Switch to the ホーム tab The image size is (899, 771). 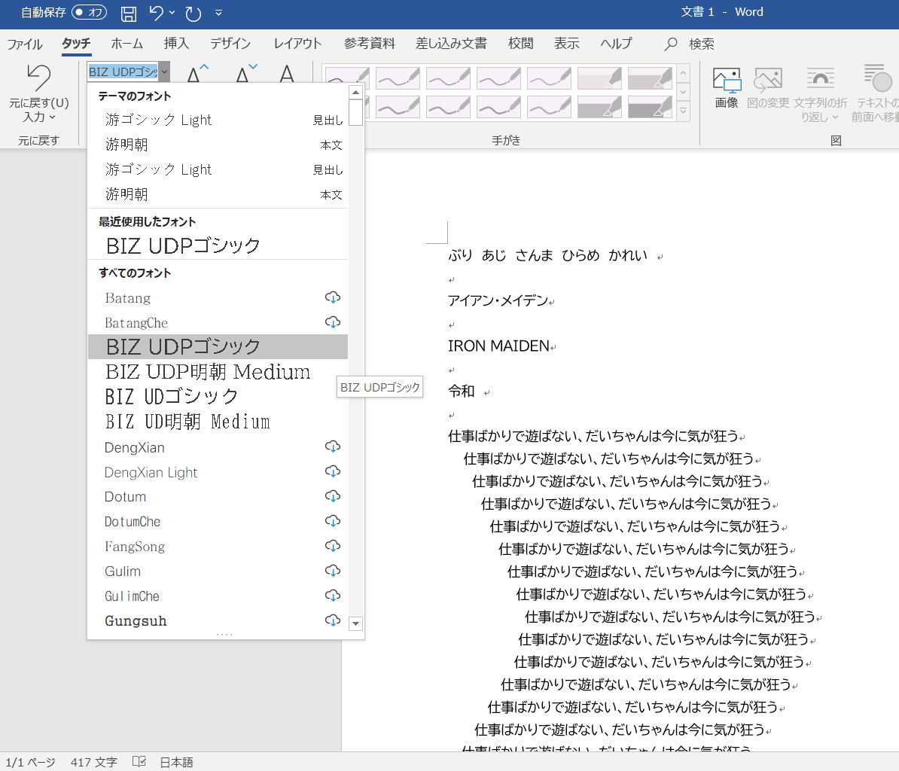pyautogui.click(x=126, y=44)
